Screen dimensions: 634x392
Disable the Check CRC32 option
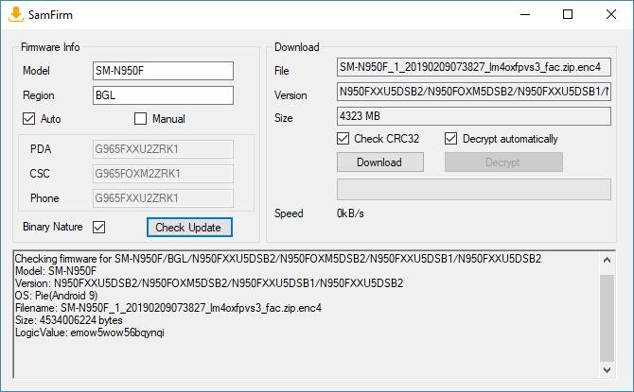(x=343, y=139)
